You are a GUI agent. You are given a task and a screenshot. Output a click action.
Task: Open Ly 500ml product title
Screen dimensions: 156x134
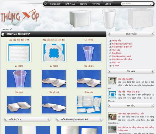(x=19, y=66)
